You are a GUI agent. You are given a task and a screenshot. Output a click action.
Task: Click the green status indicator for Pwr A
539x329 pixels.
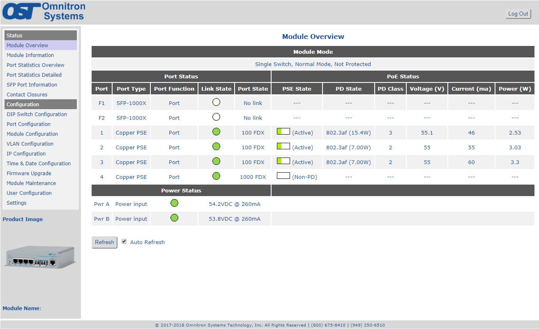(174, 203)
